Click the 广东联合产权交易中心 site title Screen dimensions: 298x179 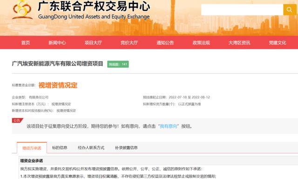click(94, 6)
